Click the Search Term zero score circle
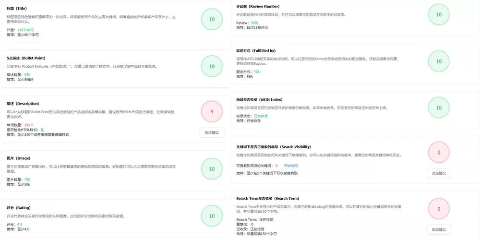The width and height of the screenshot is (480, 240). (439, 209)
